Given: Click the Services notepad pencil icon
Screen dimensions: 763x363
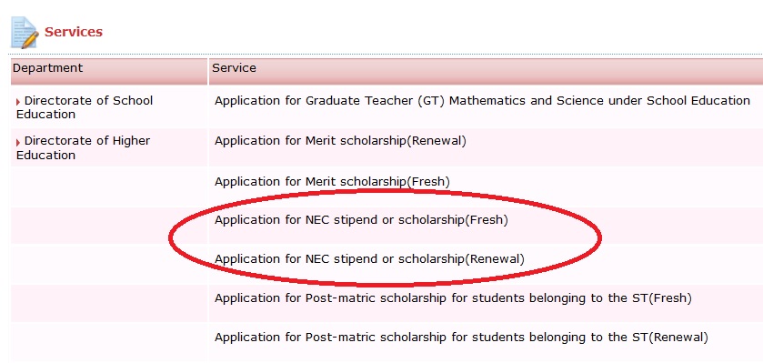Looking at the screenshot, I should pyautogui.click(x=25, y=32).
